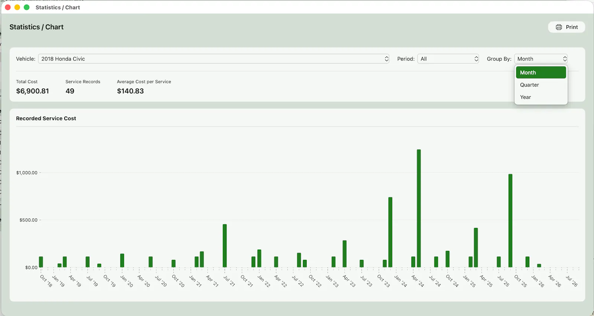
Task: Close the Statistics / Chart window
Action: click(x=8, y=7)
